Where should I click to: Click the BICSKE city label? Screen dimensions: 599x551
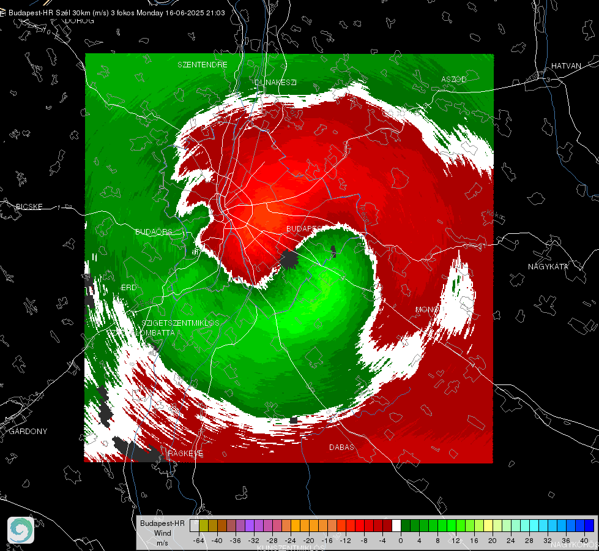29,206
